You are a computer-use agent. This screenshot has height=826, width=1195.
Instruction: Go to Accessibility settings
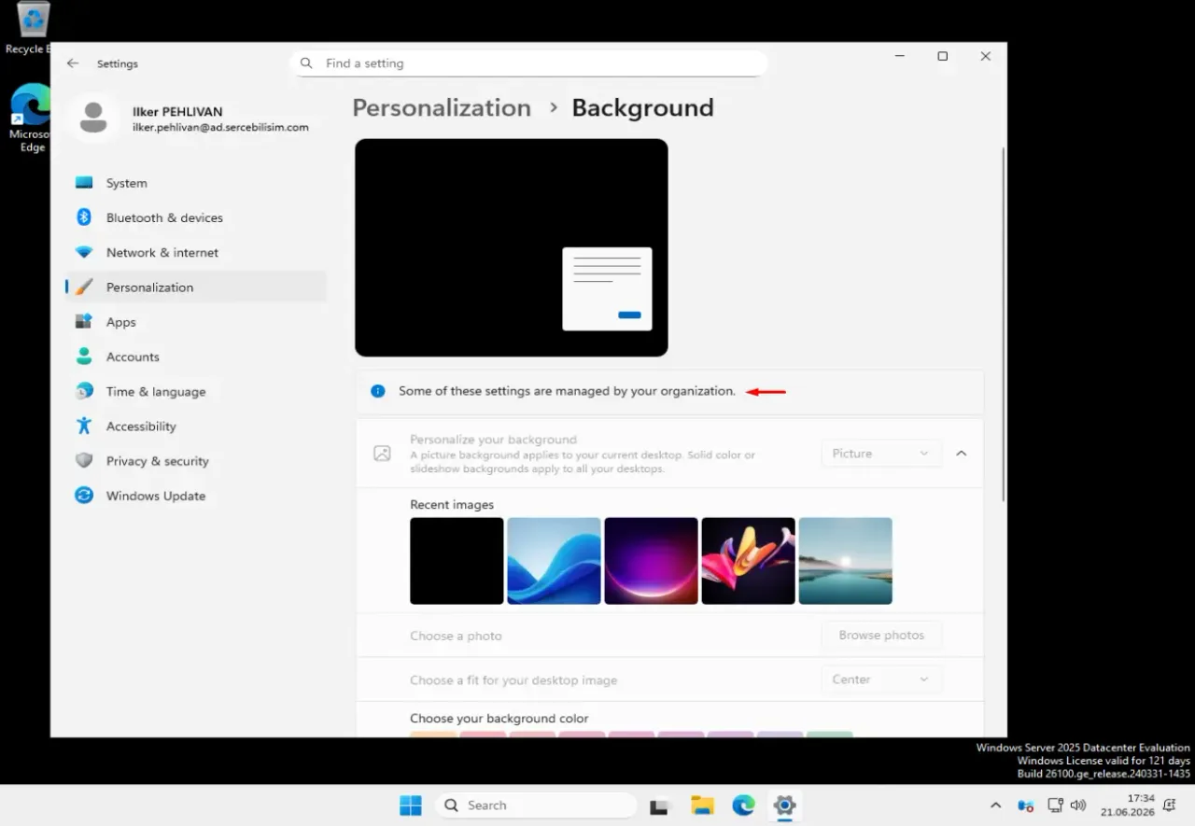click(x=196, y=427)
